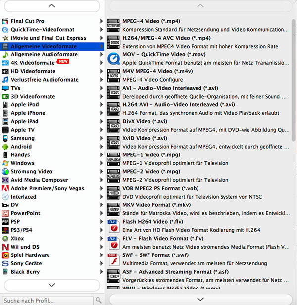Choose H.264/MPEG-4 AVC Video format
The image size is (297, 305).
(x=198, y=42)
